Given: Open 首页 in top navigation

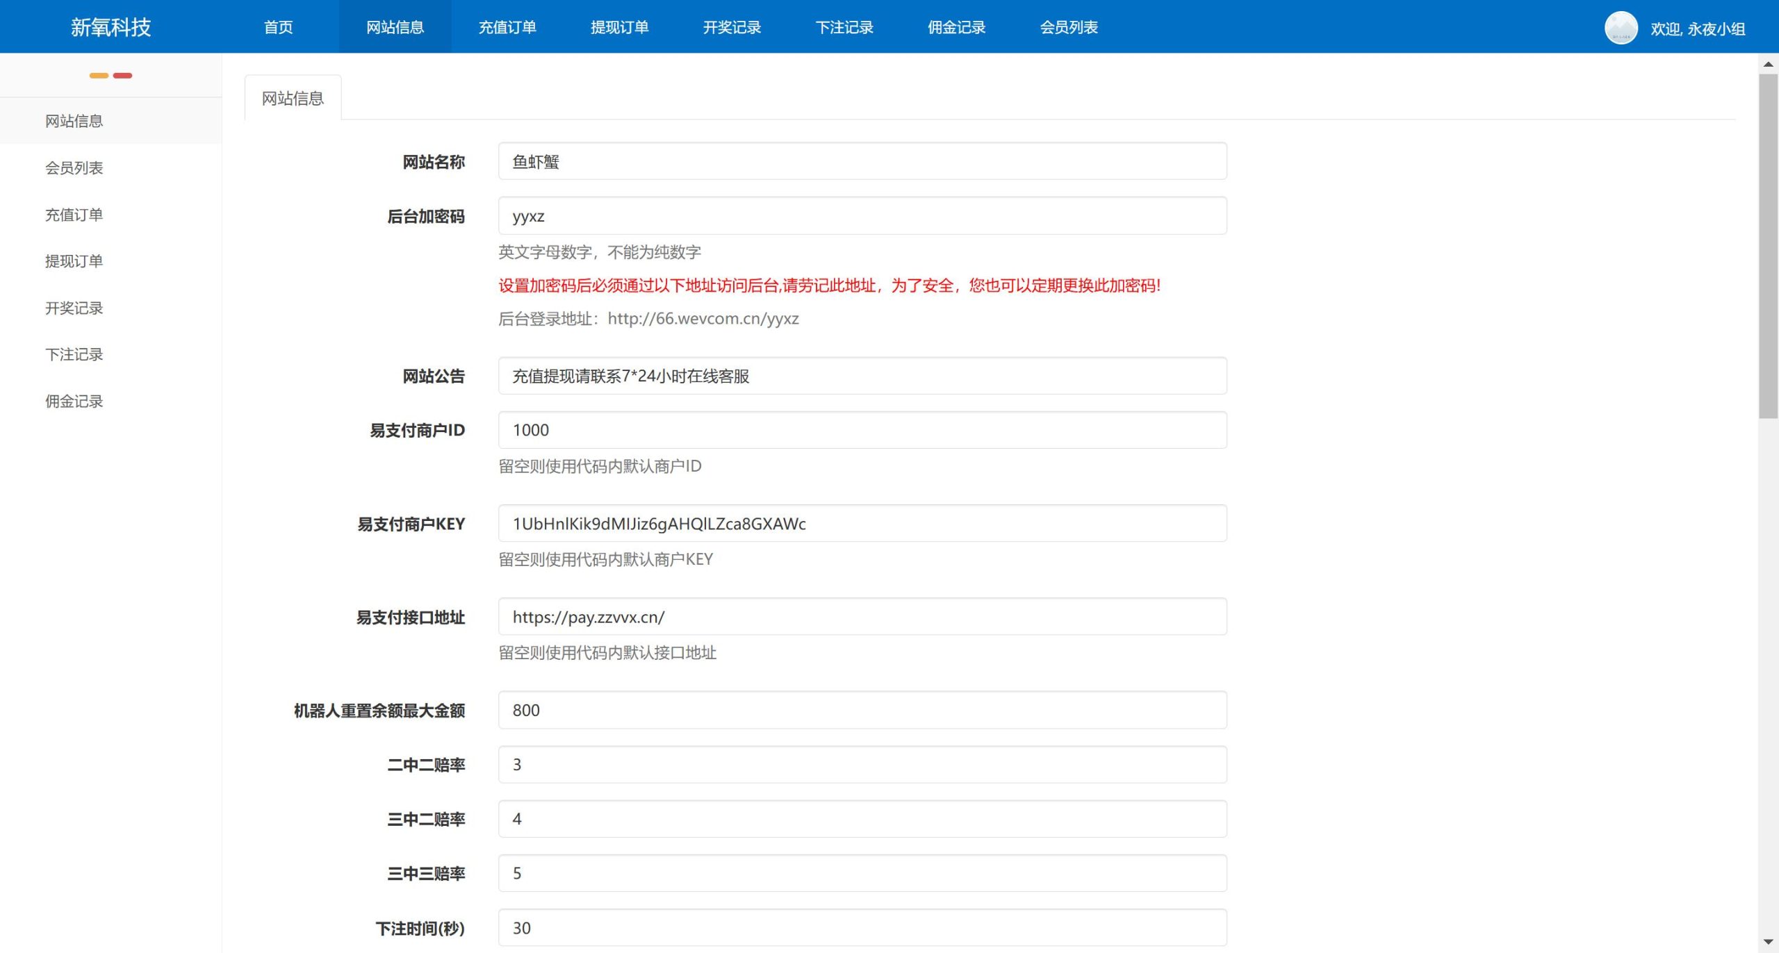Looking at the screenshot, I should pos(278,27).
